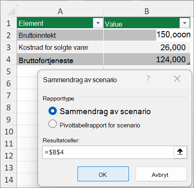Viewport: 194px width, 188px height.
Task: Select row 10 header
Action: pos(8,132)
